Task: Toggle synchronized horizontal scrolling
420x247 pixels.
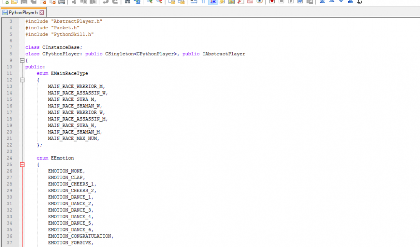Action: coord(181,2)
